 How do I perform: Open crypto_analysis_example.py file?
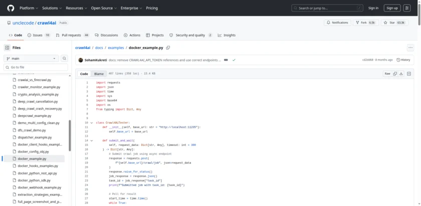(x=38, y=94)
